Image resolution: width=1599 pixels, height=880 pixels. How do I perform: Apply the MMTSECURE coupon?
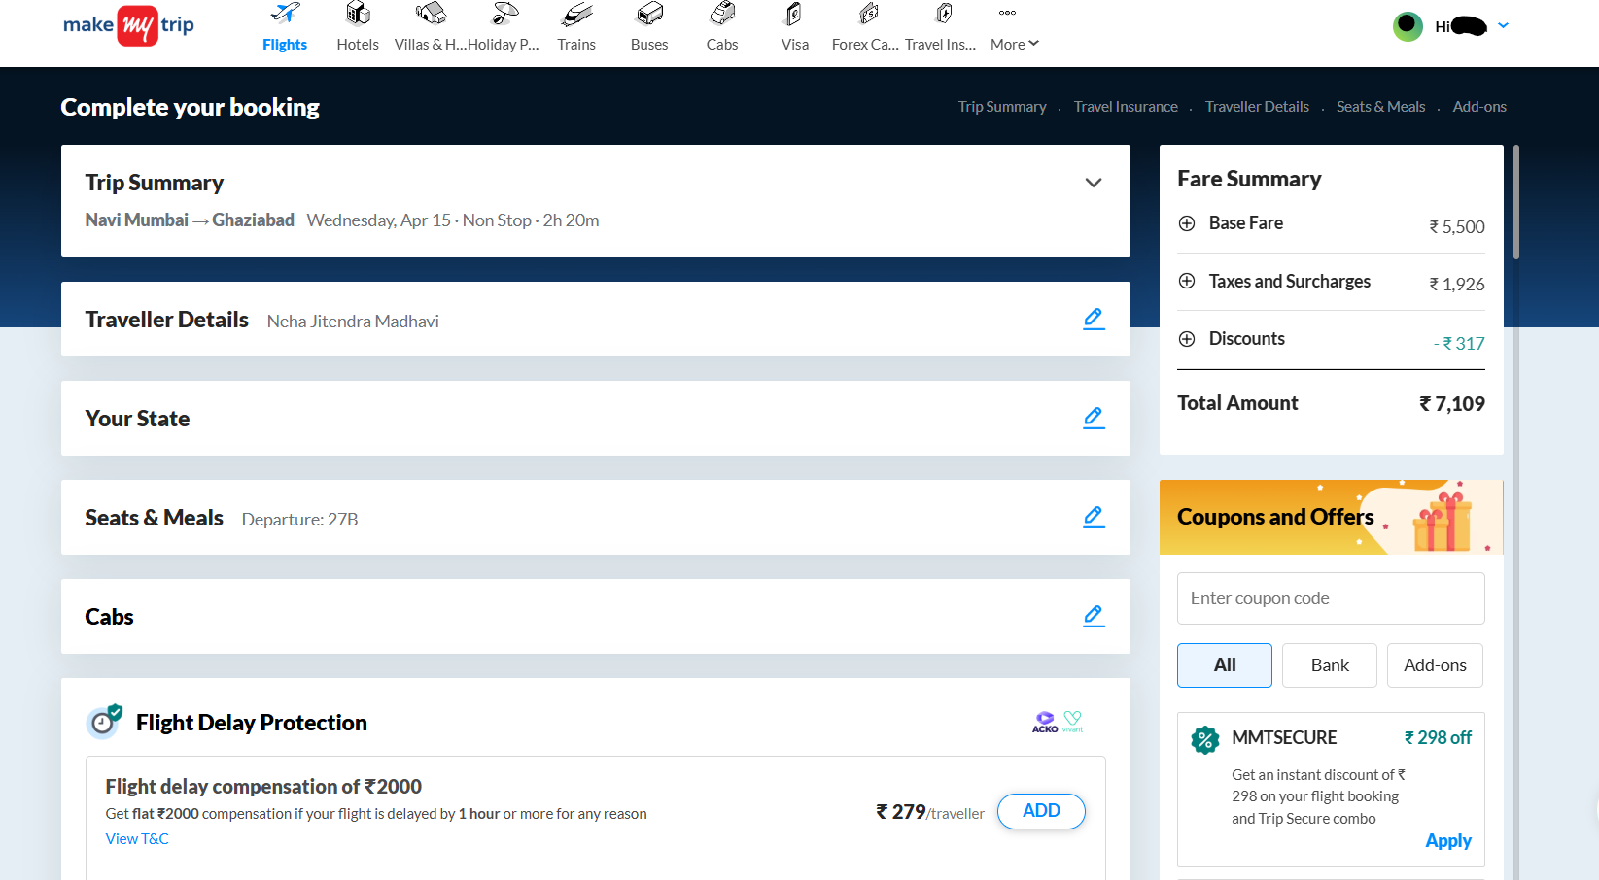pyautogui.click(x=1447, y=841)
